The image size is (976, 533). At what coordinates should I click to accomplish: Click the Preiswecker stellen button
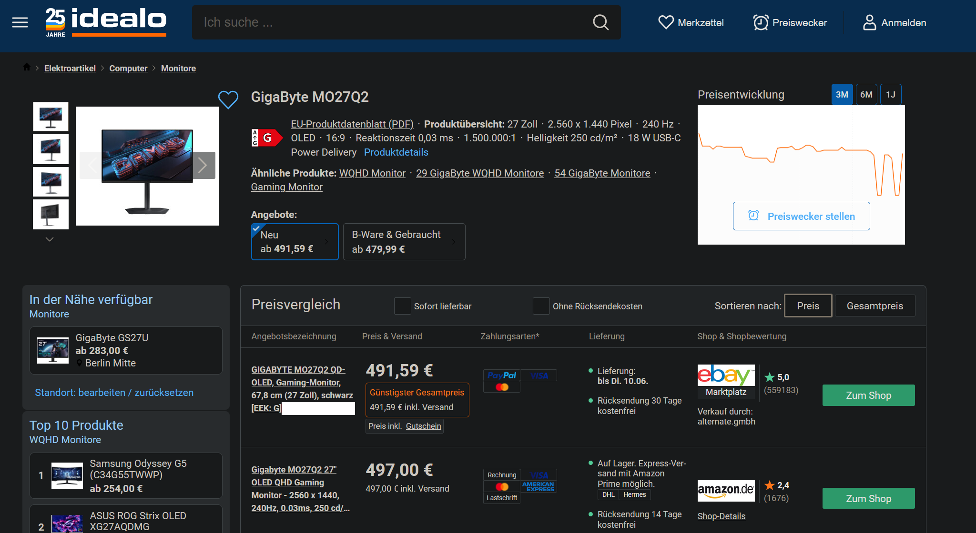click(x=801, y=216)
